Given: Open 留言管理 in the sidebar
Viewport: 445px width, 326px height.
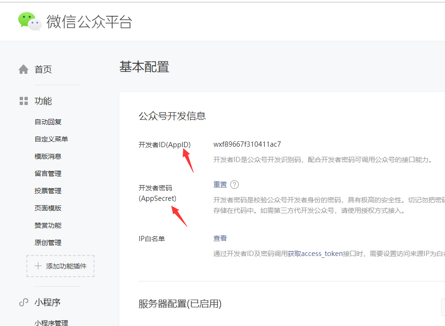Looking at the screenshot, I should click(48, 174).
